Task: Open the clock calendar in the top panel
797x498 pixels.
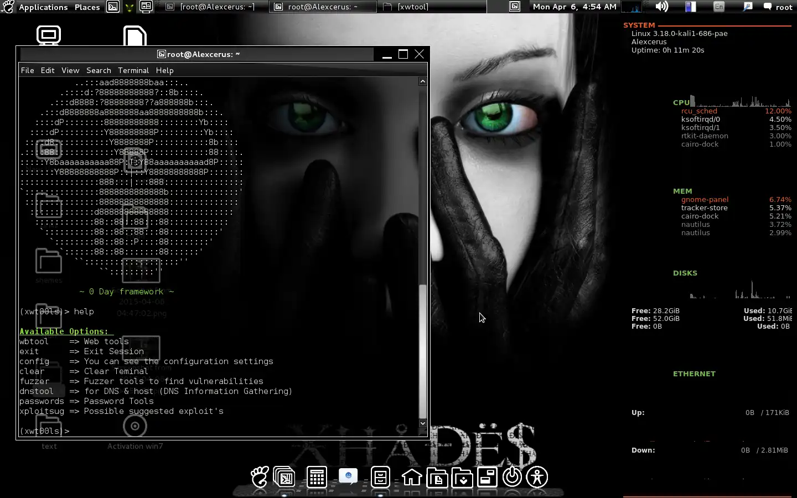Action: coord(575,7)
